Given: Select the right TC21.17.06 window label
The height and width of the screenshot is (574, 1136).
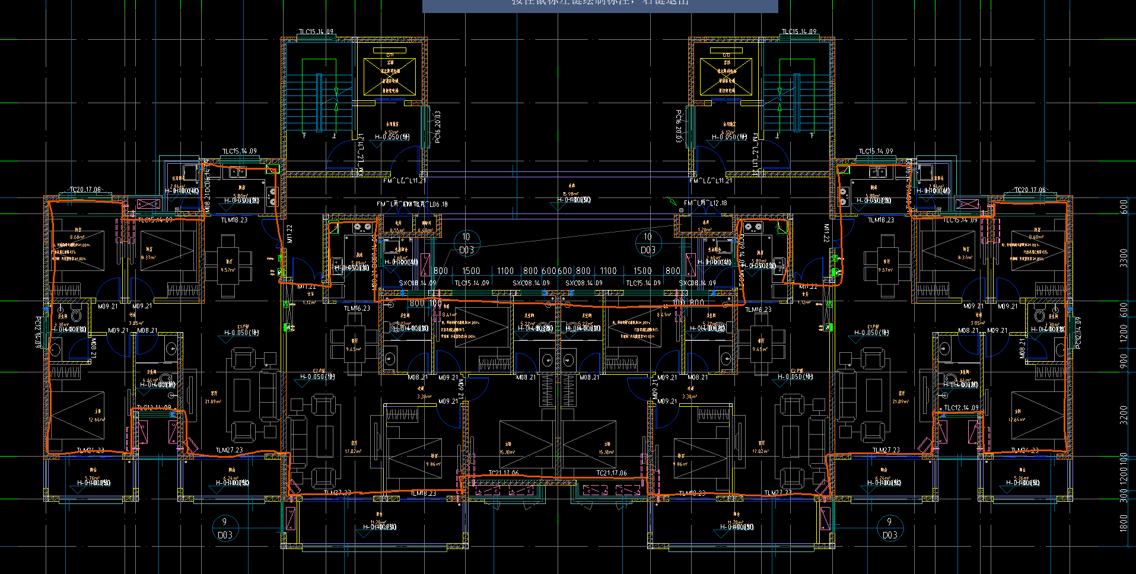Looking at the screenshot, I should click(x=612, y=473).
